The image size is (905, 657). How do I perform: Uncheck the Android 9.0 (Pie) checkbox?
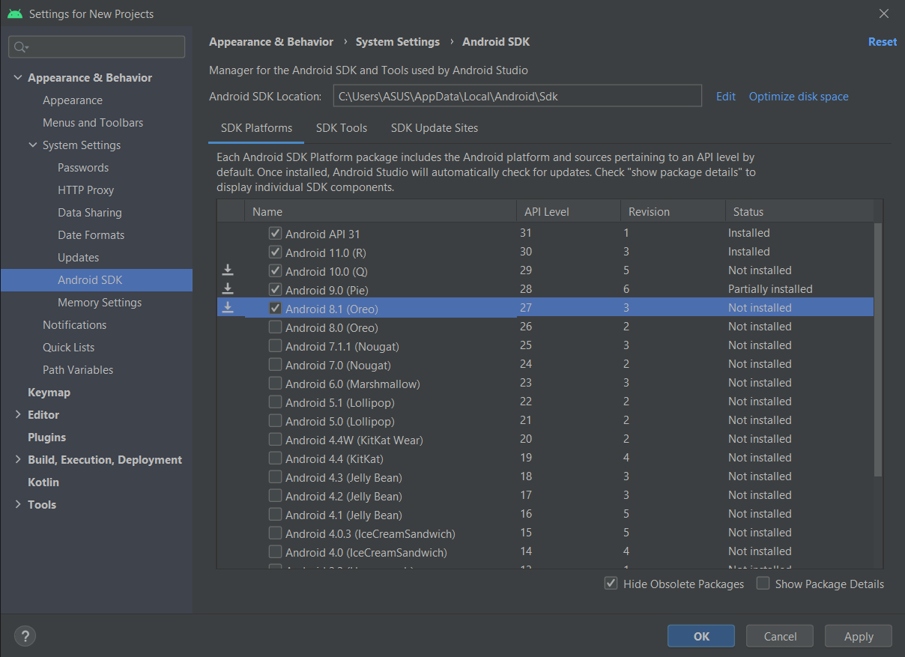275,289
